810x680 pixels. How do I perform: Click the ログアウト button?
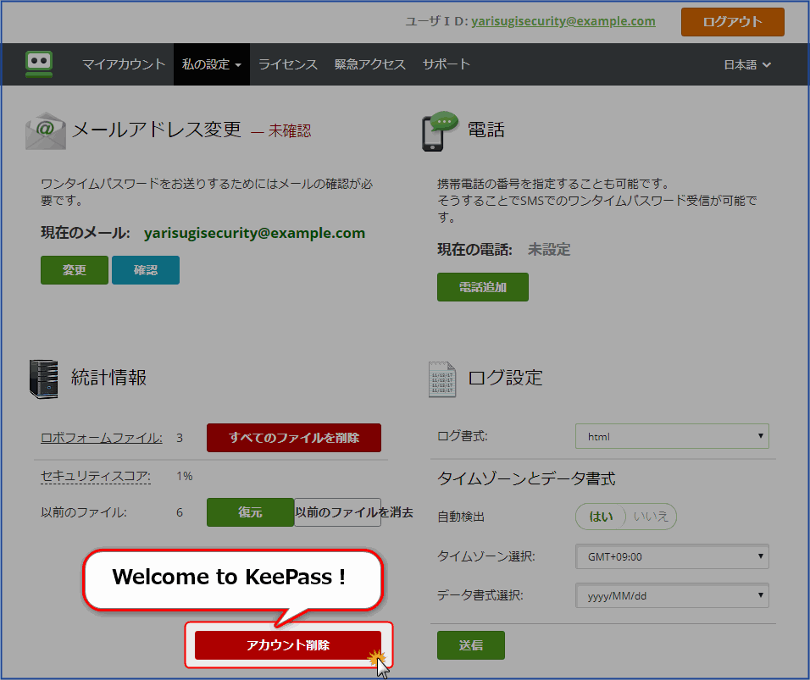coord(733,22)
